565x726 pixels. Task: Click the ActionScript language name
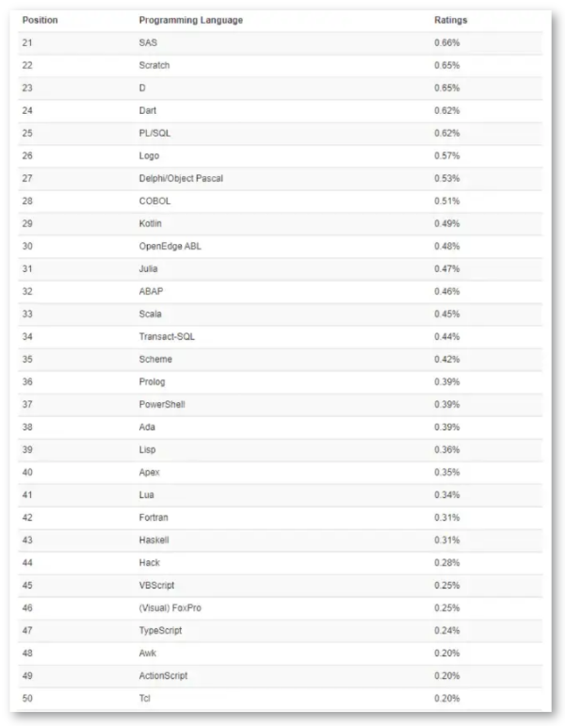coord(163,675)
